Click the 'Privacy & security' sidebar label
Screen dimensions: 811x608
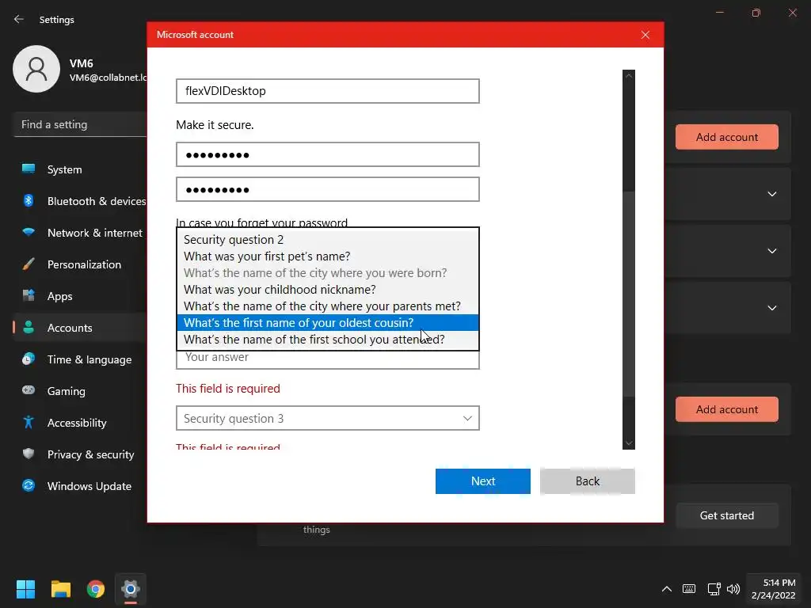[90, 454]
